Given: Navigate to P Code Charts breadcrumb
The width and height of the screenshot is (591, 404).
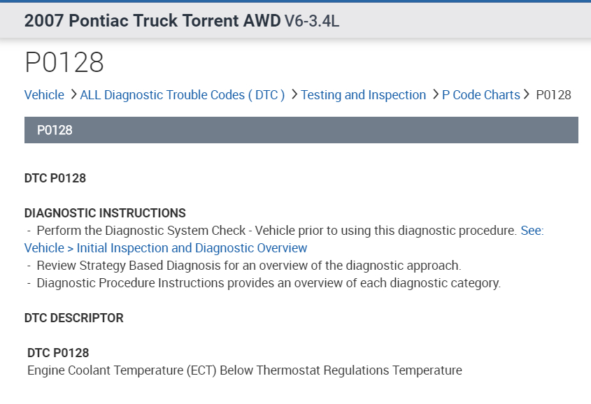Looking at the screenshot, I should [x=480, y=95].
